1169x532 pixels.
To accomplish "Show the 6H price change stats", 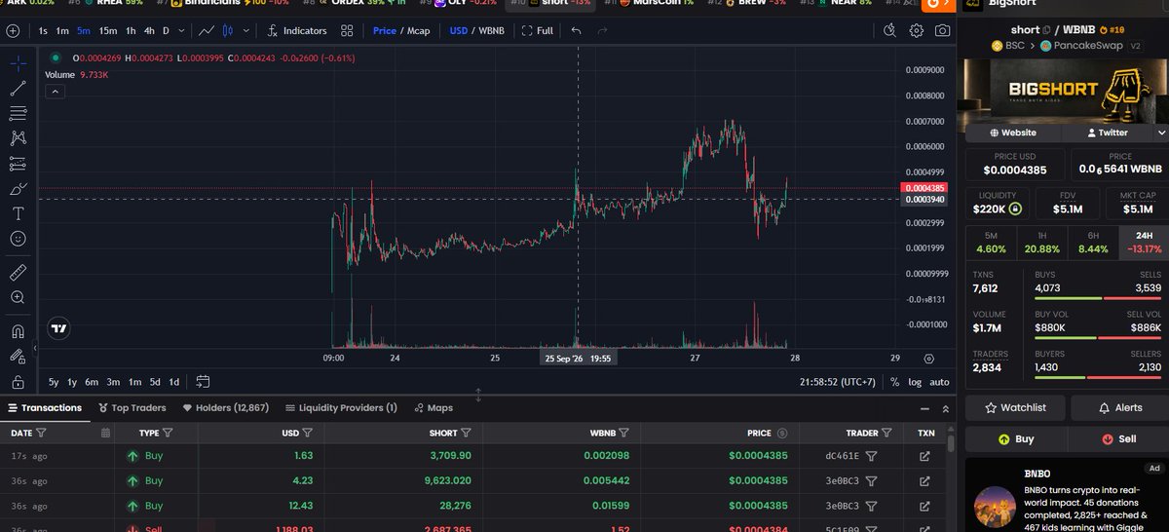I will (1093, 243).
